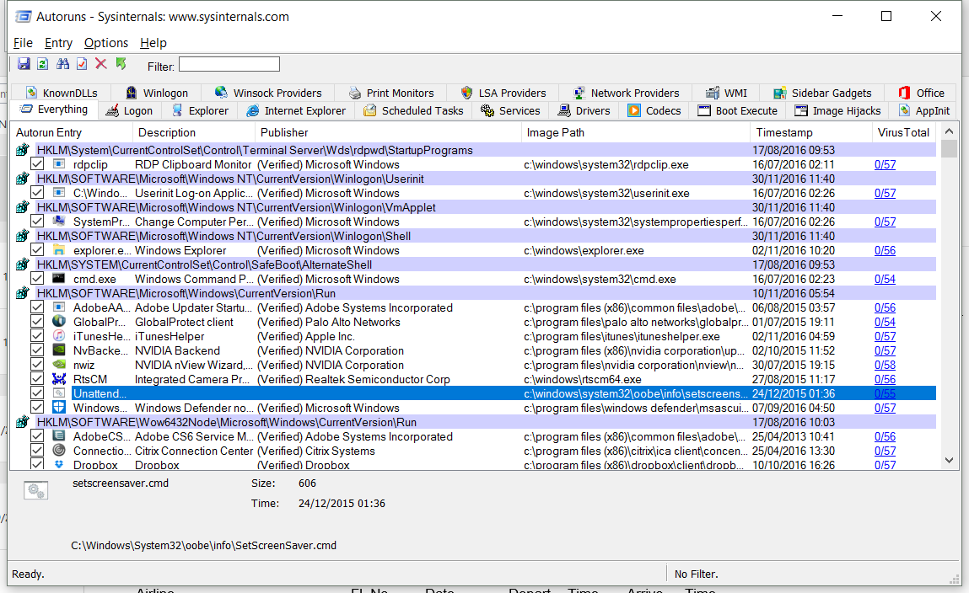
Task: Open the Options menu
Action: 106,43
